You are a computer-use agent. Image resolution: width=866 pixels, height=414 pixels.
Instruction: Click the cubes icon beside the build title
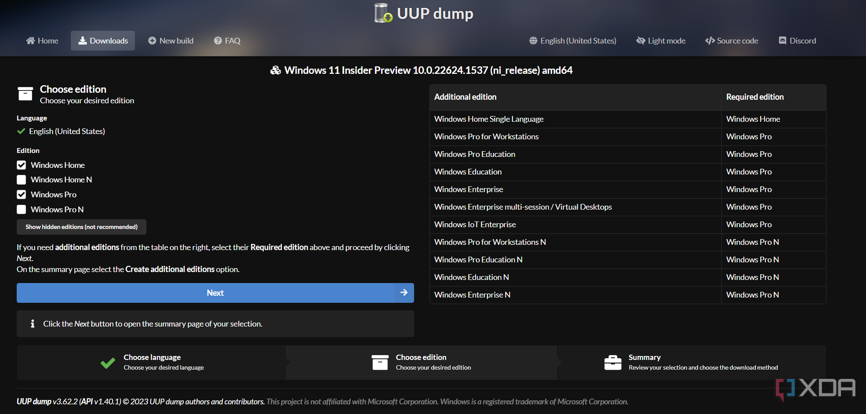(276, 70)
